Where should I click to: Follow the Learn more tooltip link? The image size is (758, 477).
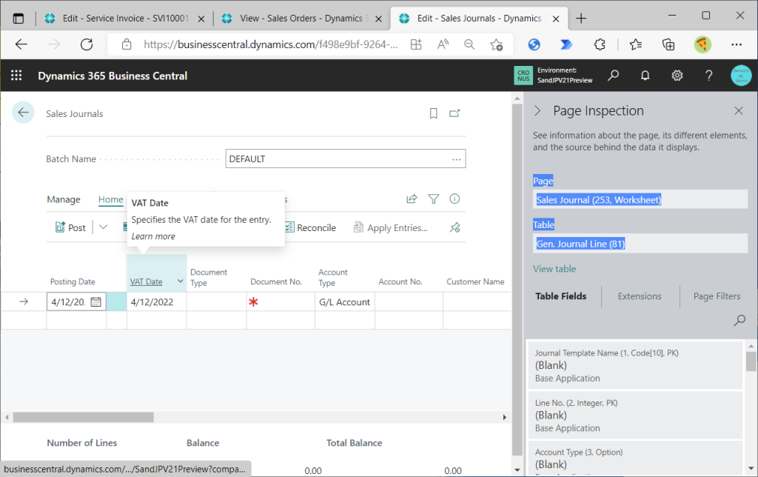point(153,236)
